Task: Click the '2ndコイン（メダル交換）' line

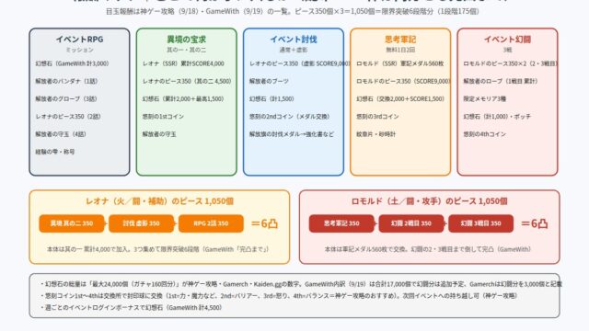Action: point(290,117)
